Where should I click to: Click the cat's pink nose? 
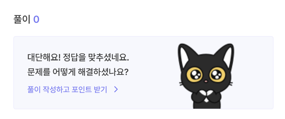point(206,81)
